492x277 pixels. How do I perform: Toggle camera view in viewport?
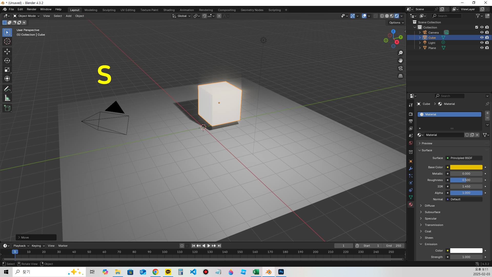[400, 68]
